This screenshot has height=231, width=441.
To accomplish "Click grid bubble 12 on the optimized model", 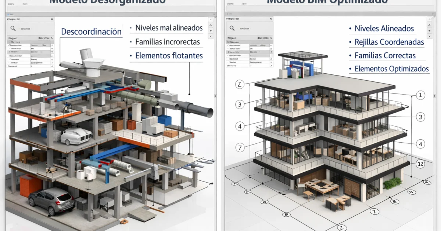I will click(x=420, y=164).
